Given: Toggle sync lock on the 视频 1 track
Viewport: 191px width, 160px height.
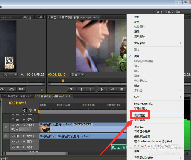Looking at the screenshot, I should [17, 125].
